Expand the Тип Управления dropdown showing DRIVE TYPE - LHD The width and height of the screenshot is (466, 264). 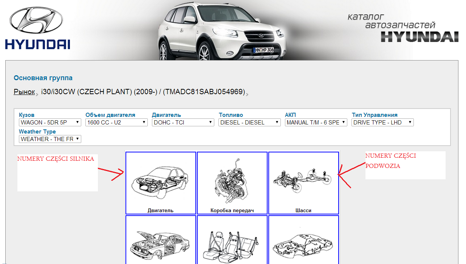382,123
